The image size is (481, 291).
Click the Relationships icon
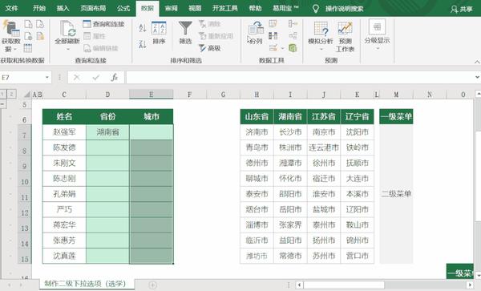point(293,36)
